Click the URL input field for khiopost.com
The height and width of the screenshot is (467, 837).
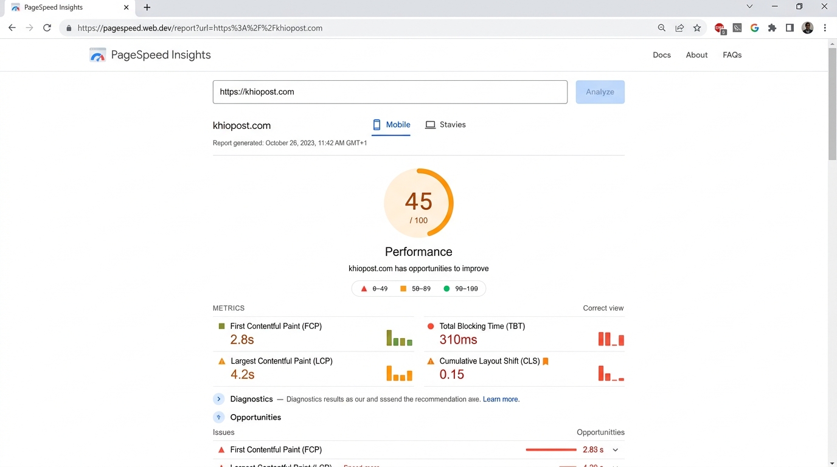(x=389, y=92)
